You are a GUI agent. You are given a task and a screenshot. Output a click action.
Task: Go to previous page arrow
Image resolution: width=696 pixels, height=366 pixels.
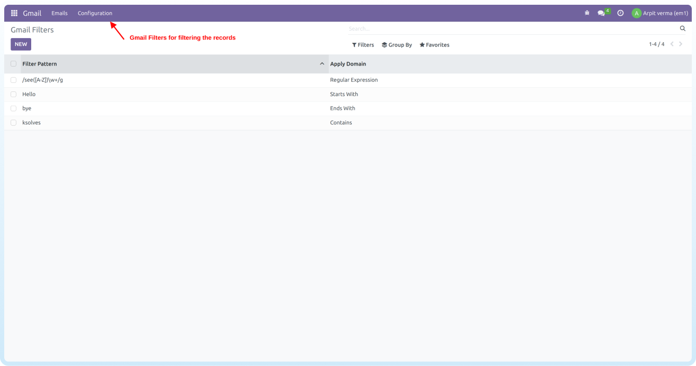pyautogui.click(x=672, y=44)
